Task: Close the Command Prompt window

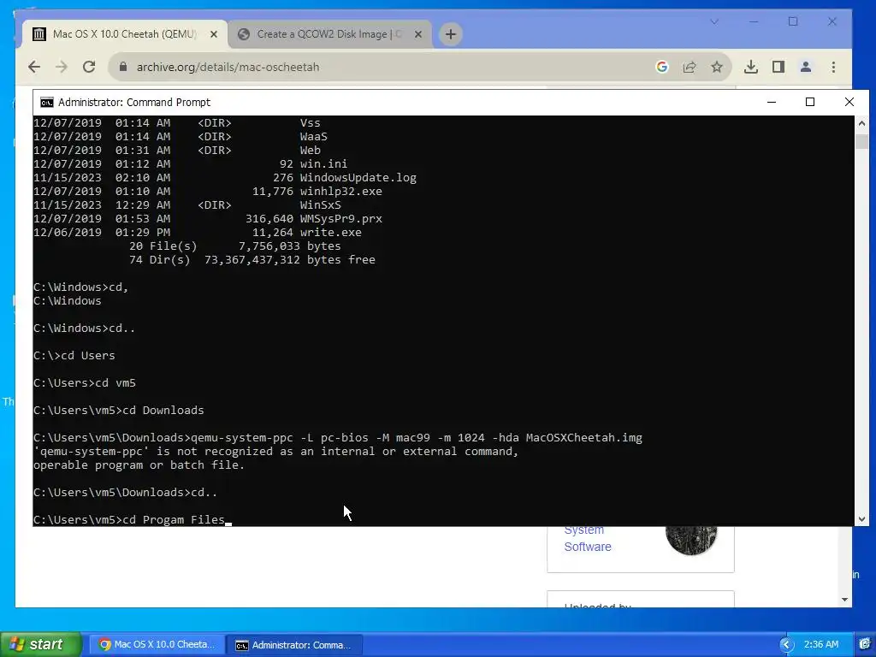Action: pyautogui.click(x=849, y=102)
